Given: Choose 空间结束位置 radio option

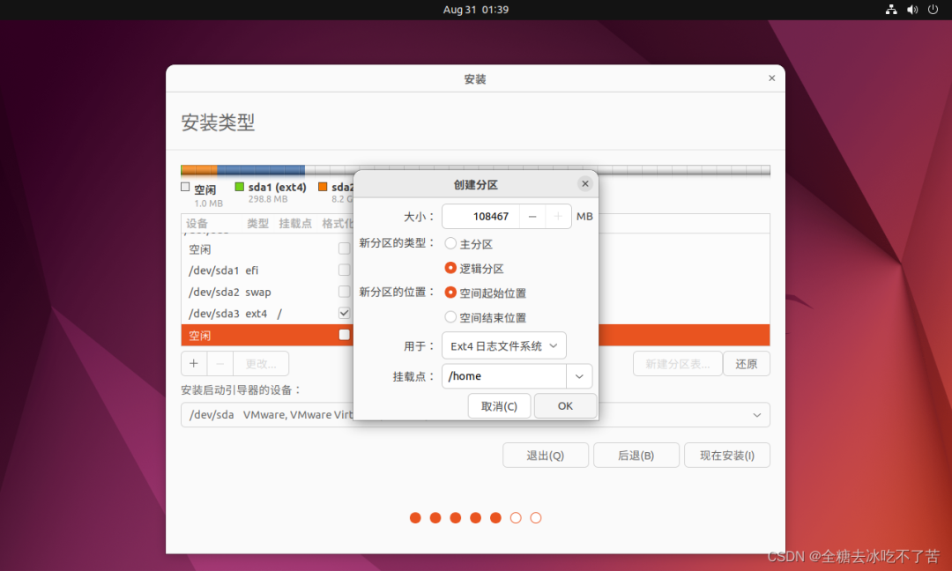Looking at the screenshot, I should pyautogui.click(x=451, y=317).
